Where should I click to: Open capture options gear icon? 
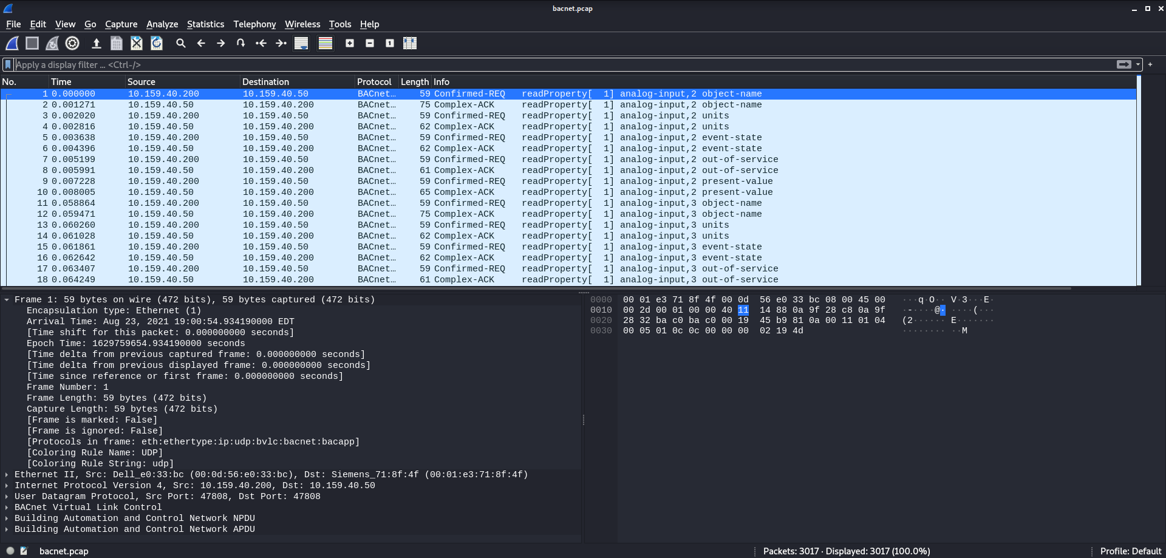point(72,43)
